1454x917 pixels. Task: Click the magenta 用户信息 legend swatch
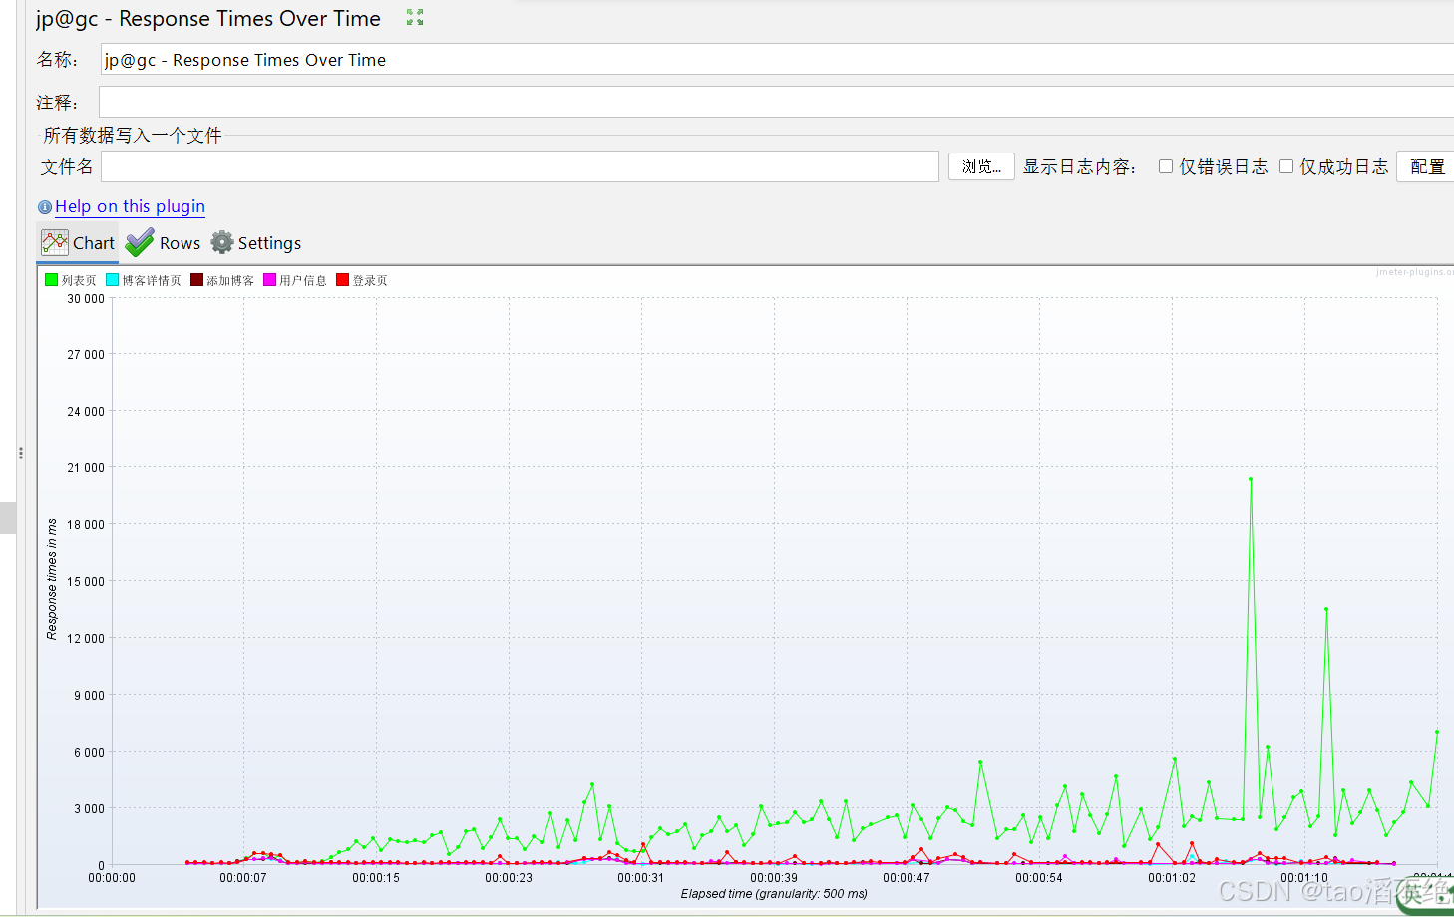pos(269,280)
